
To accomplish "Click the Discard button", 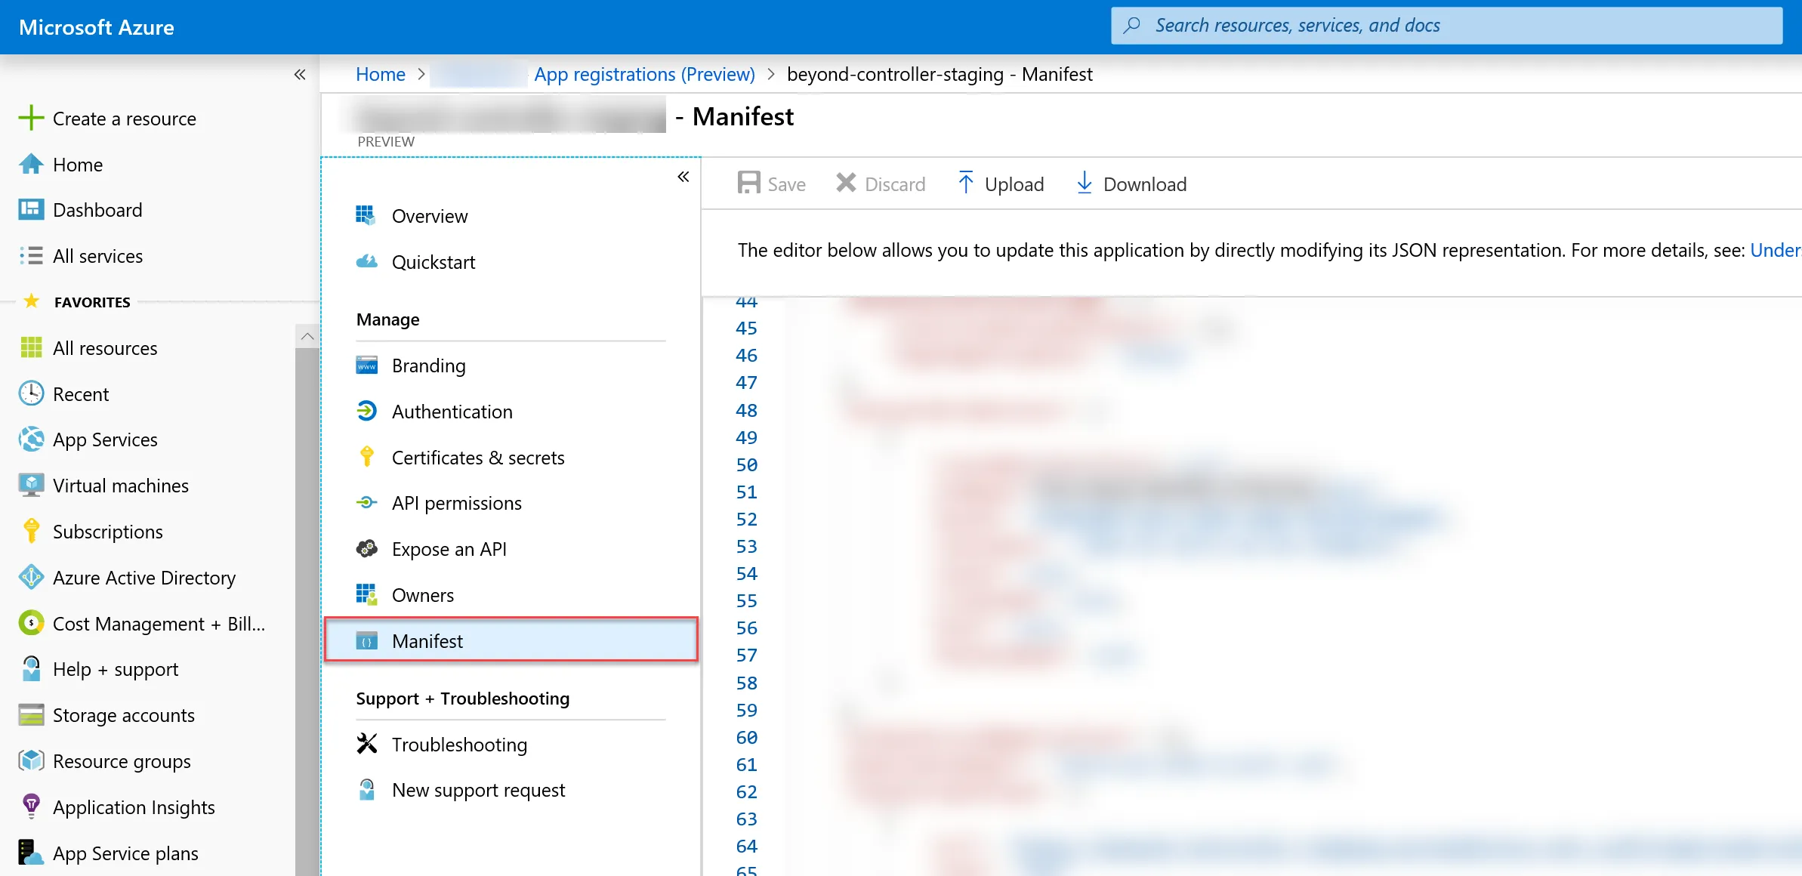I will point(880,184).
